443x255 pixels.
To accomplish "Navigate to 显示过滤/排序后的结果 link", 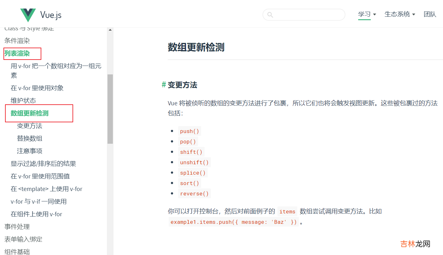I will click(x=43, y=164).
